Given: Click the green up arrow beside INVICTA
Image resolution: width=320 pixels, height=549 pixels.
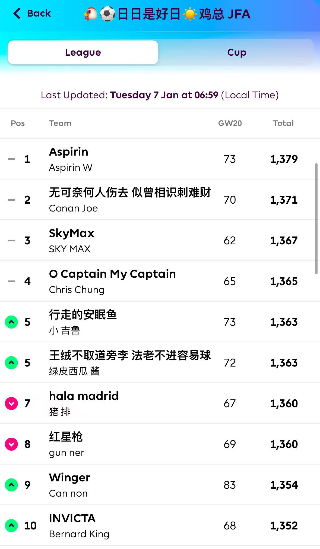Looking at the screenshot, I should 11,526.
